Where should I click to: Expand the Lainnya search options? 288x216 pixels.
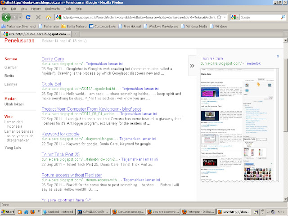coord(11,84)
